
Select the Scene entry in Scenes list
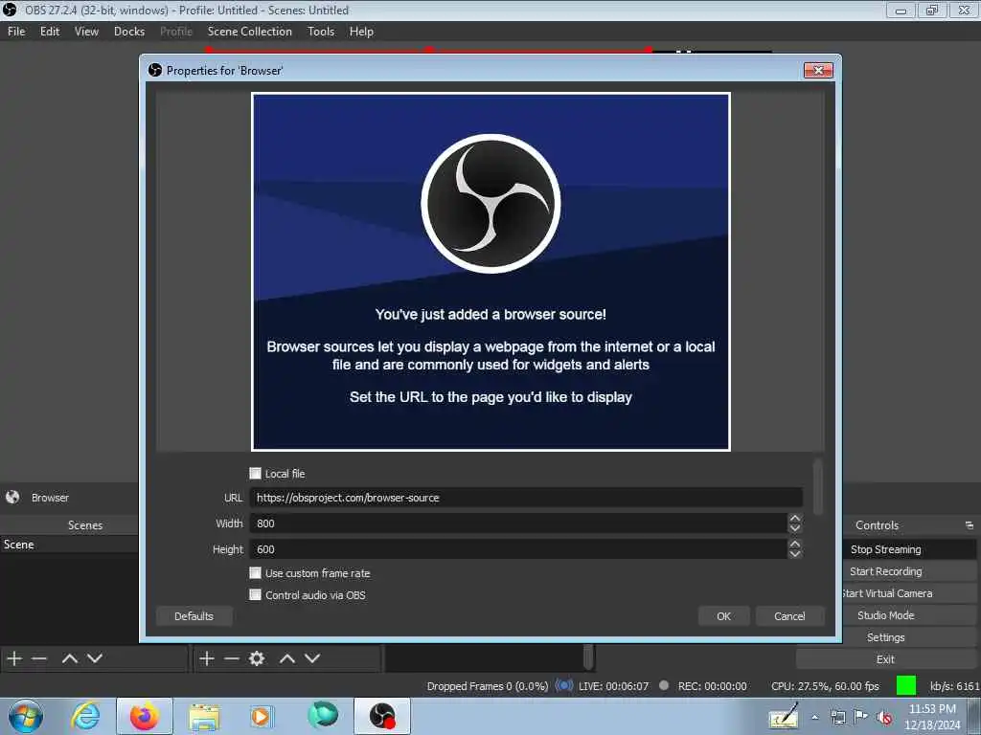click(69, 545)
